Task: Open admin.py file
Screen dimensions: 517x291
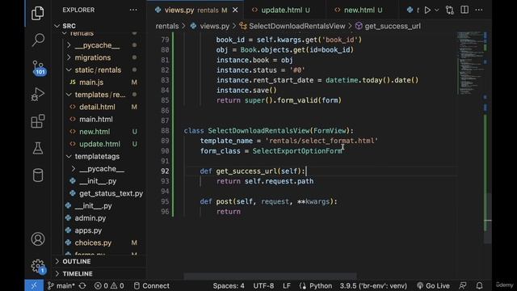Action: 90,218
